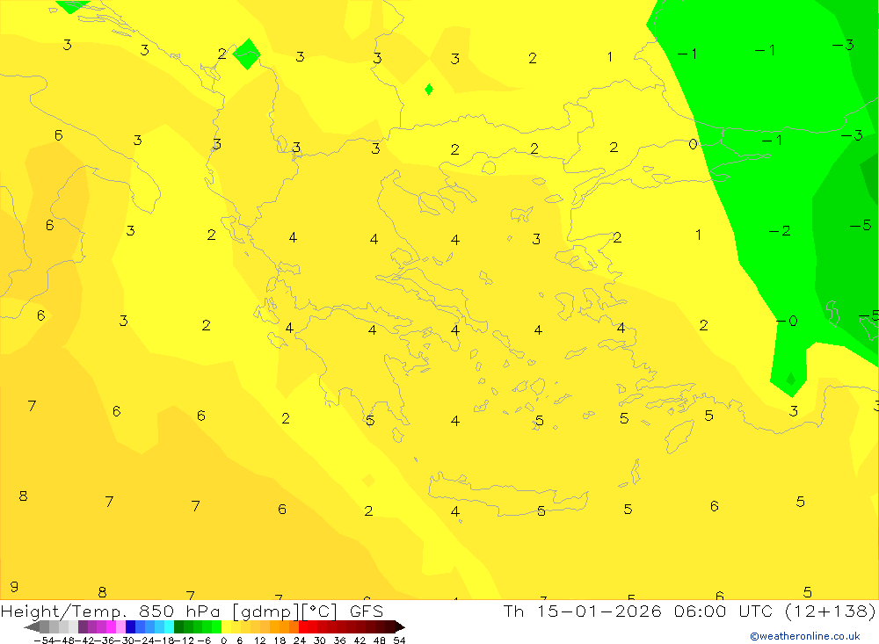Click the '-0' temperature value in the green area
Screen dimensions: 879x644
pos(787,321)
